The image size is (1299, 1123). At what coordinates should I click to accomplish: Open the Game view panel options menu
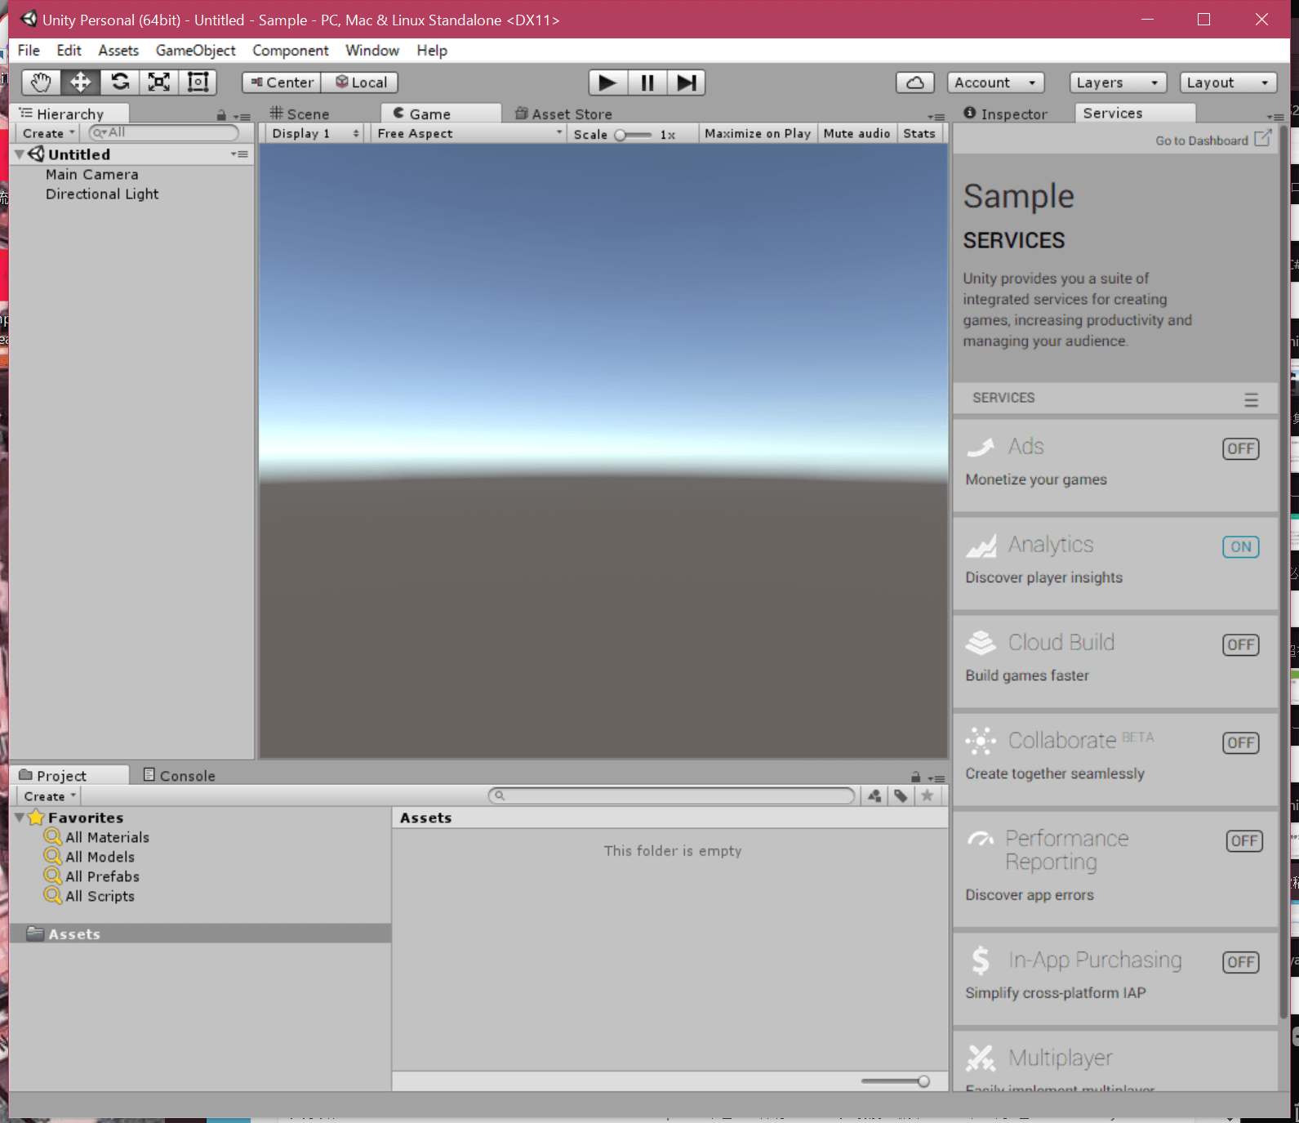click(936, 116)
